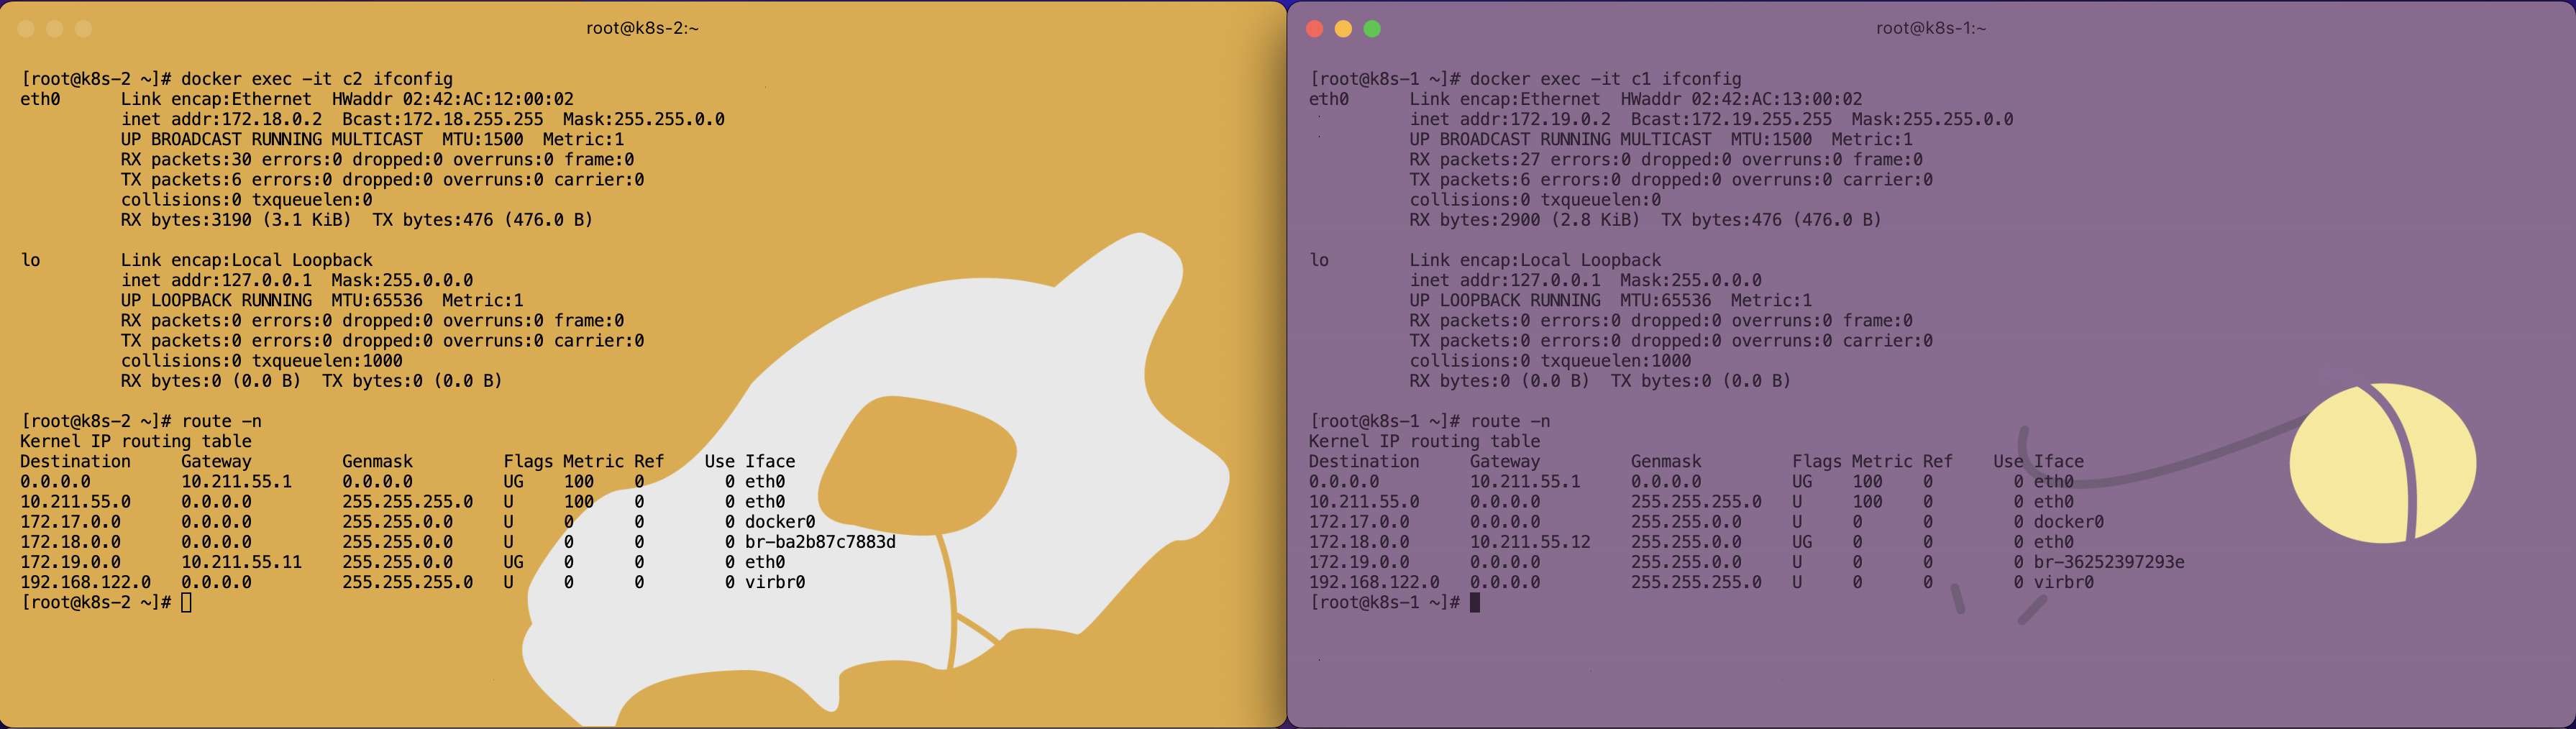Click the Gateway column header in k8s-2
Viewport: 2576px width, 729px height.
pos(216,461)
